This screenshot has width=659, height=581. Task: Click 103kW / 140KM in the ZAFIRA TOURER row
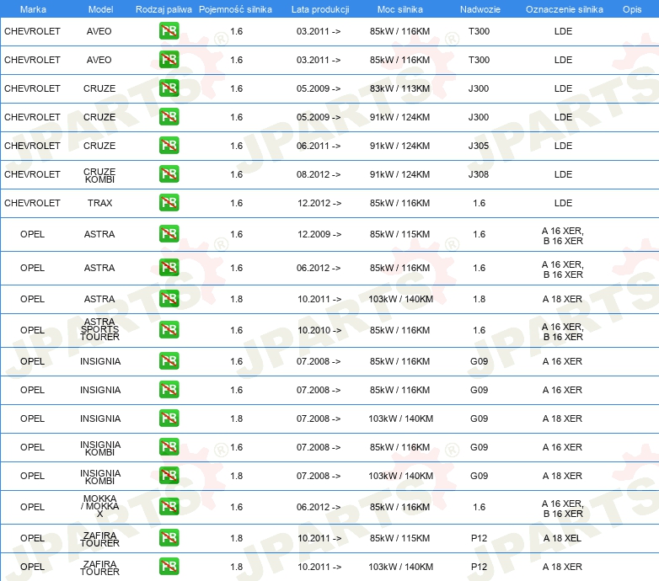(x=401, y=567)
